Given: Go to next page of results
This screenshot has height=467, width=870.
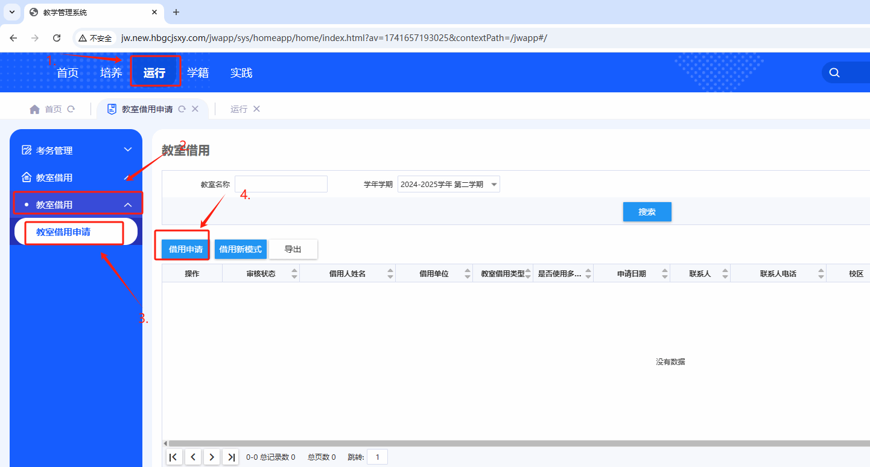Looking at the screenshot, I should point(212,457).
